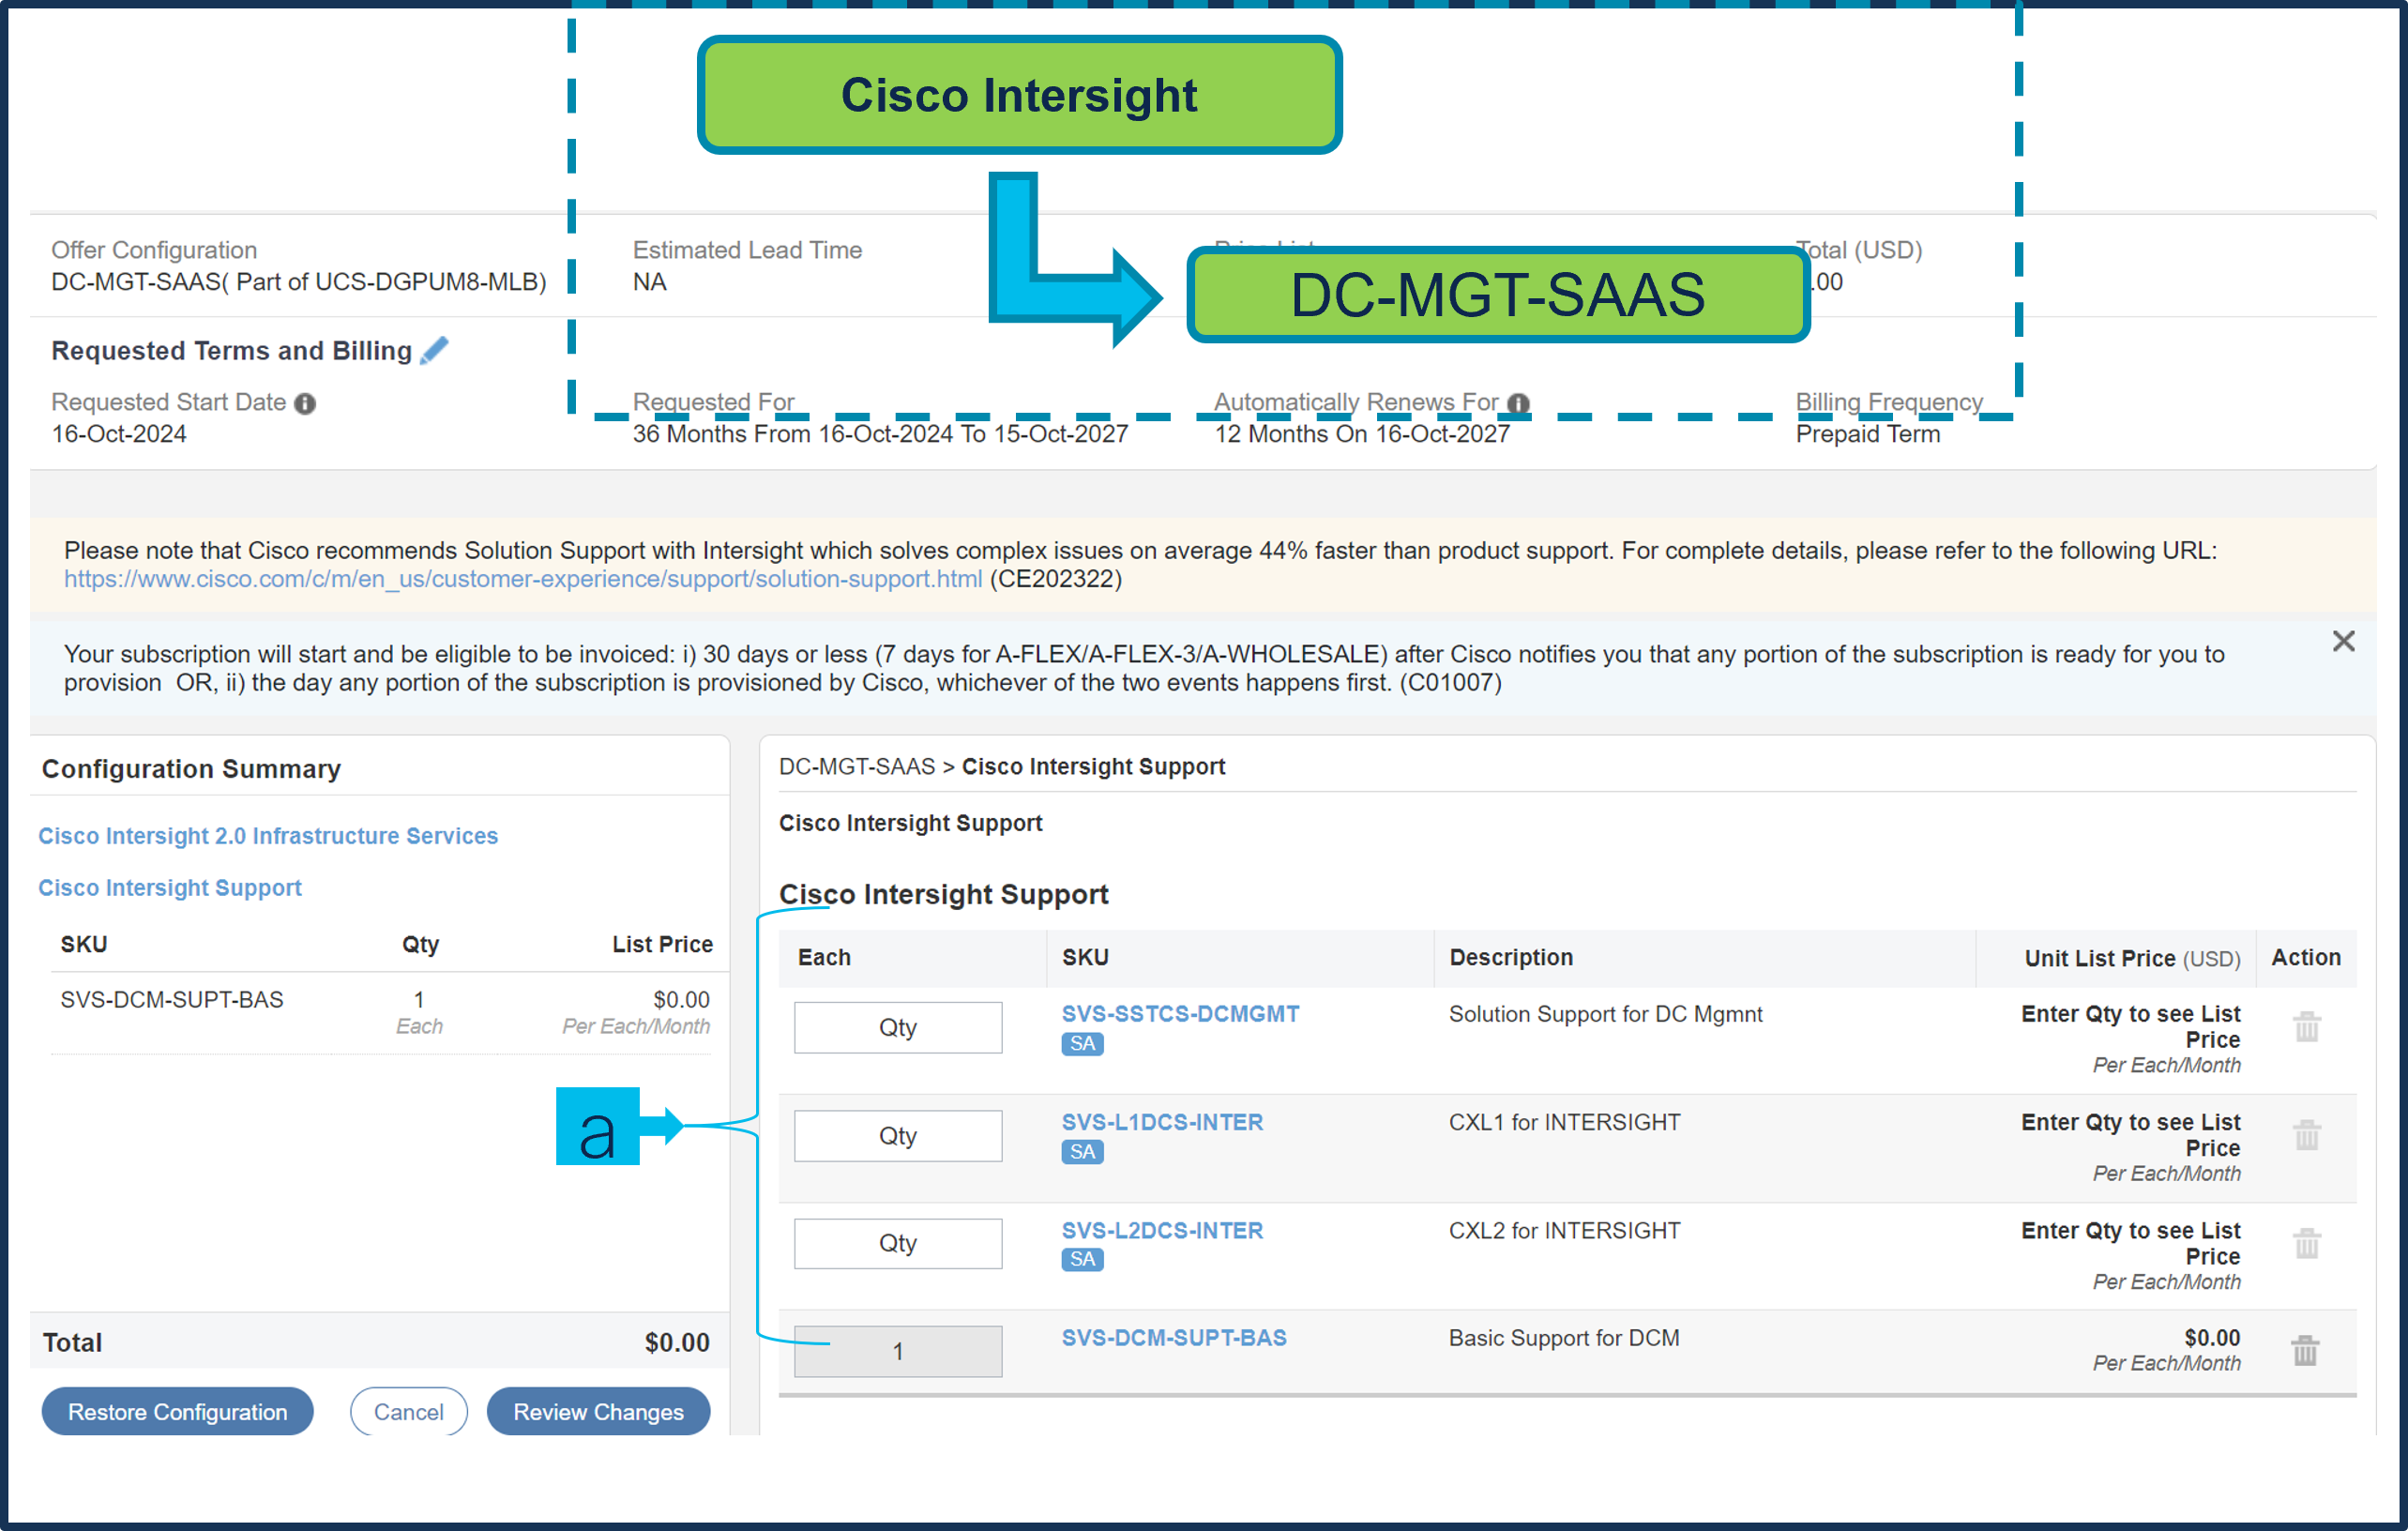Click the pencil icon next to Requested Terms and Billing
Screen dimensions: 2408x1531
click(434, 351)
